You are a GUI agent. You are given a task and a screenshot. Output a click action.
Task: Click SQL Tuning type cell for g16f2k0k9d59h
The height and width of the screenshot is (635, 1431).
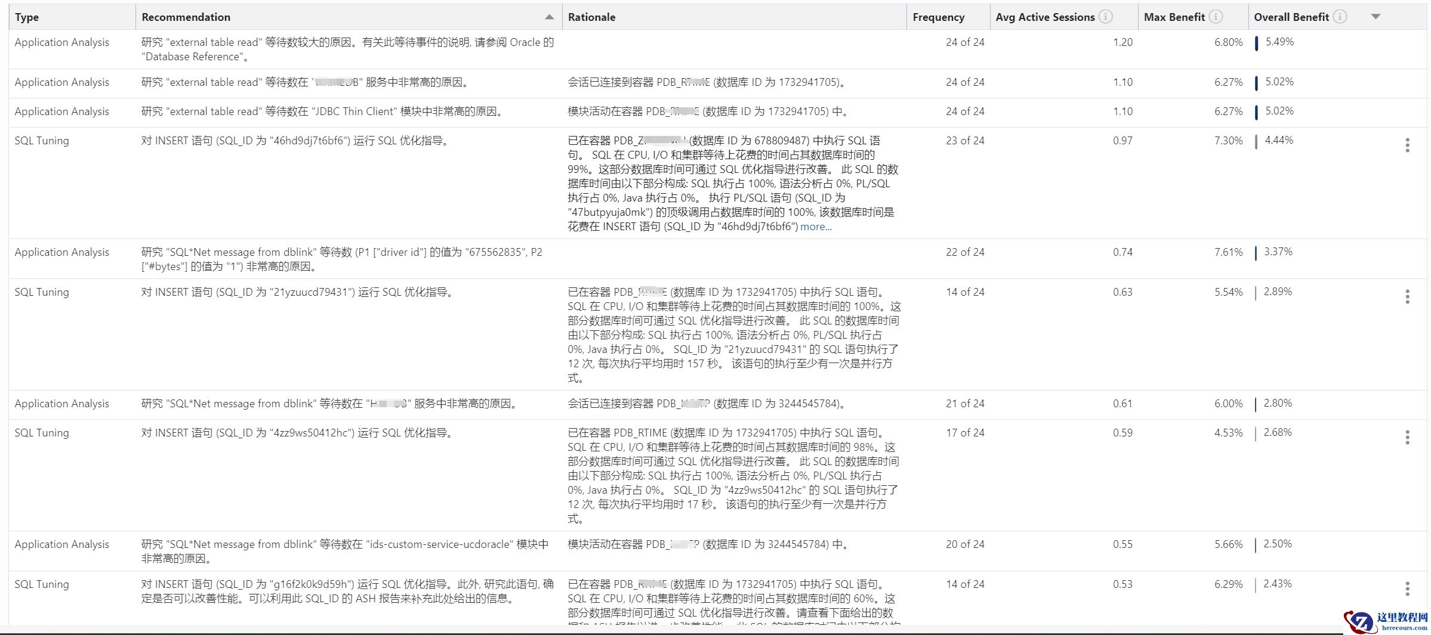coord(42,584)
